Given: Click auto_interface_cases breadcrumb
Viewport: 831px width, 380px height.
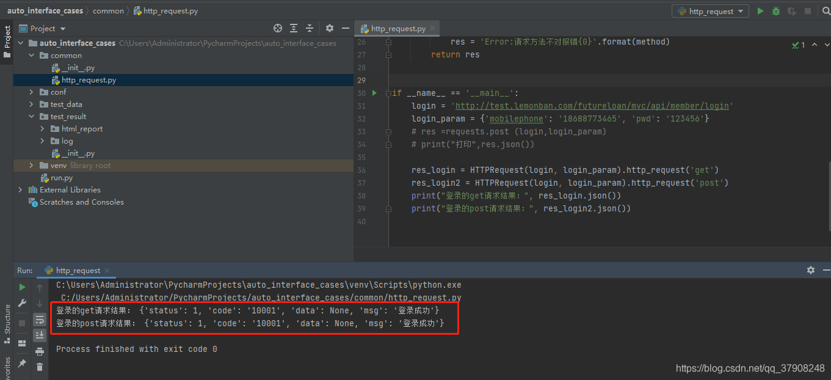Looking at the screenshot, I should [x=45, y=11].
